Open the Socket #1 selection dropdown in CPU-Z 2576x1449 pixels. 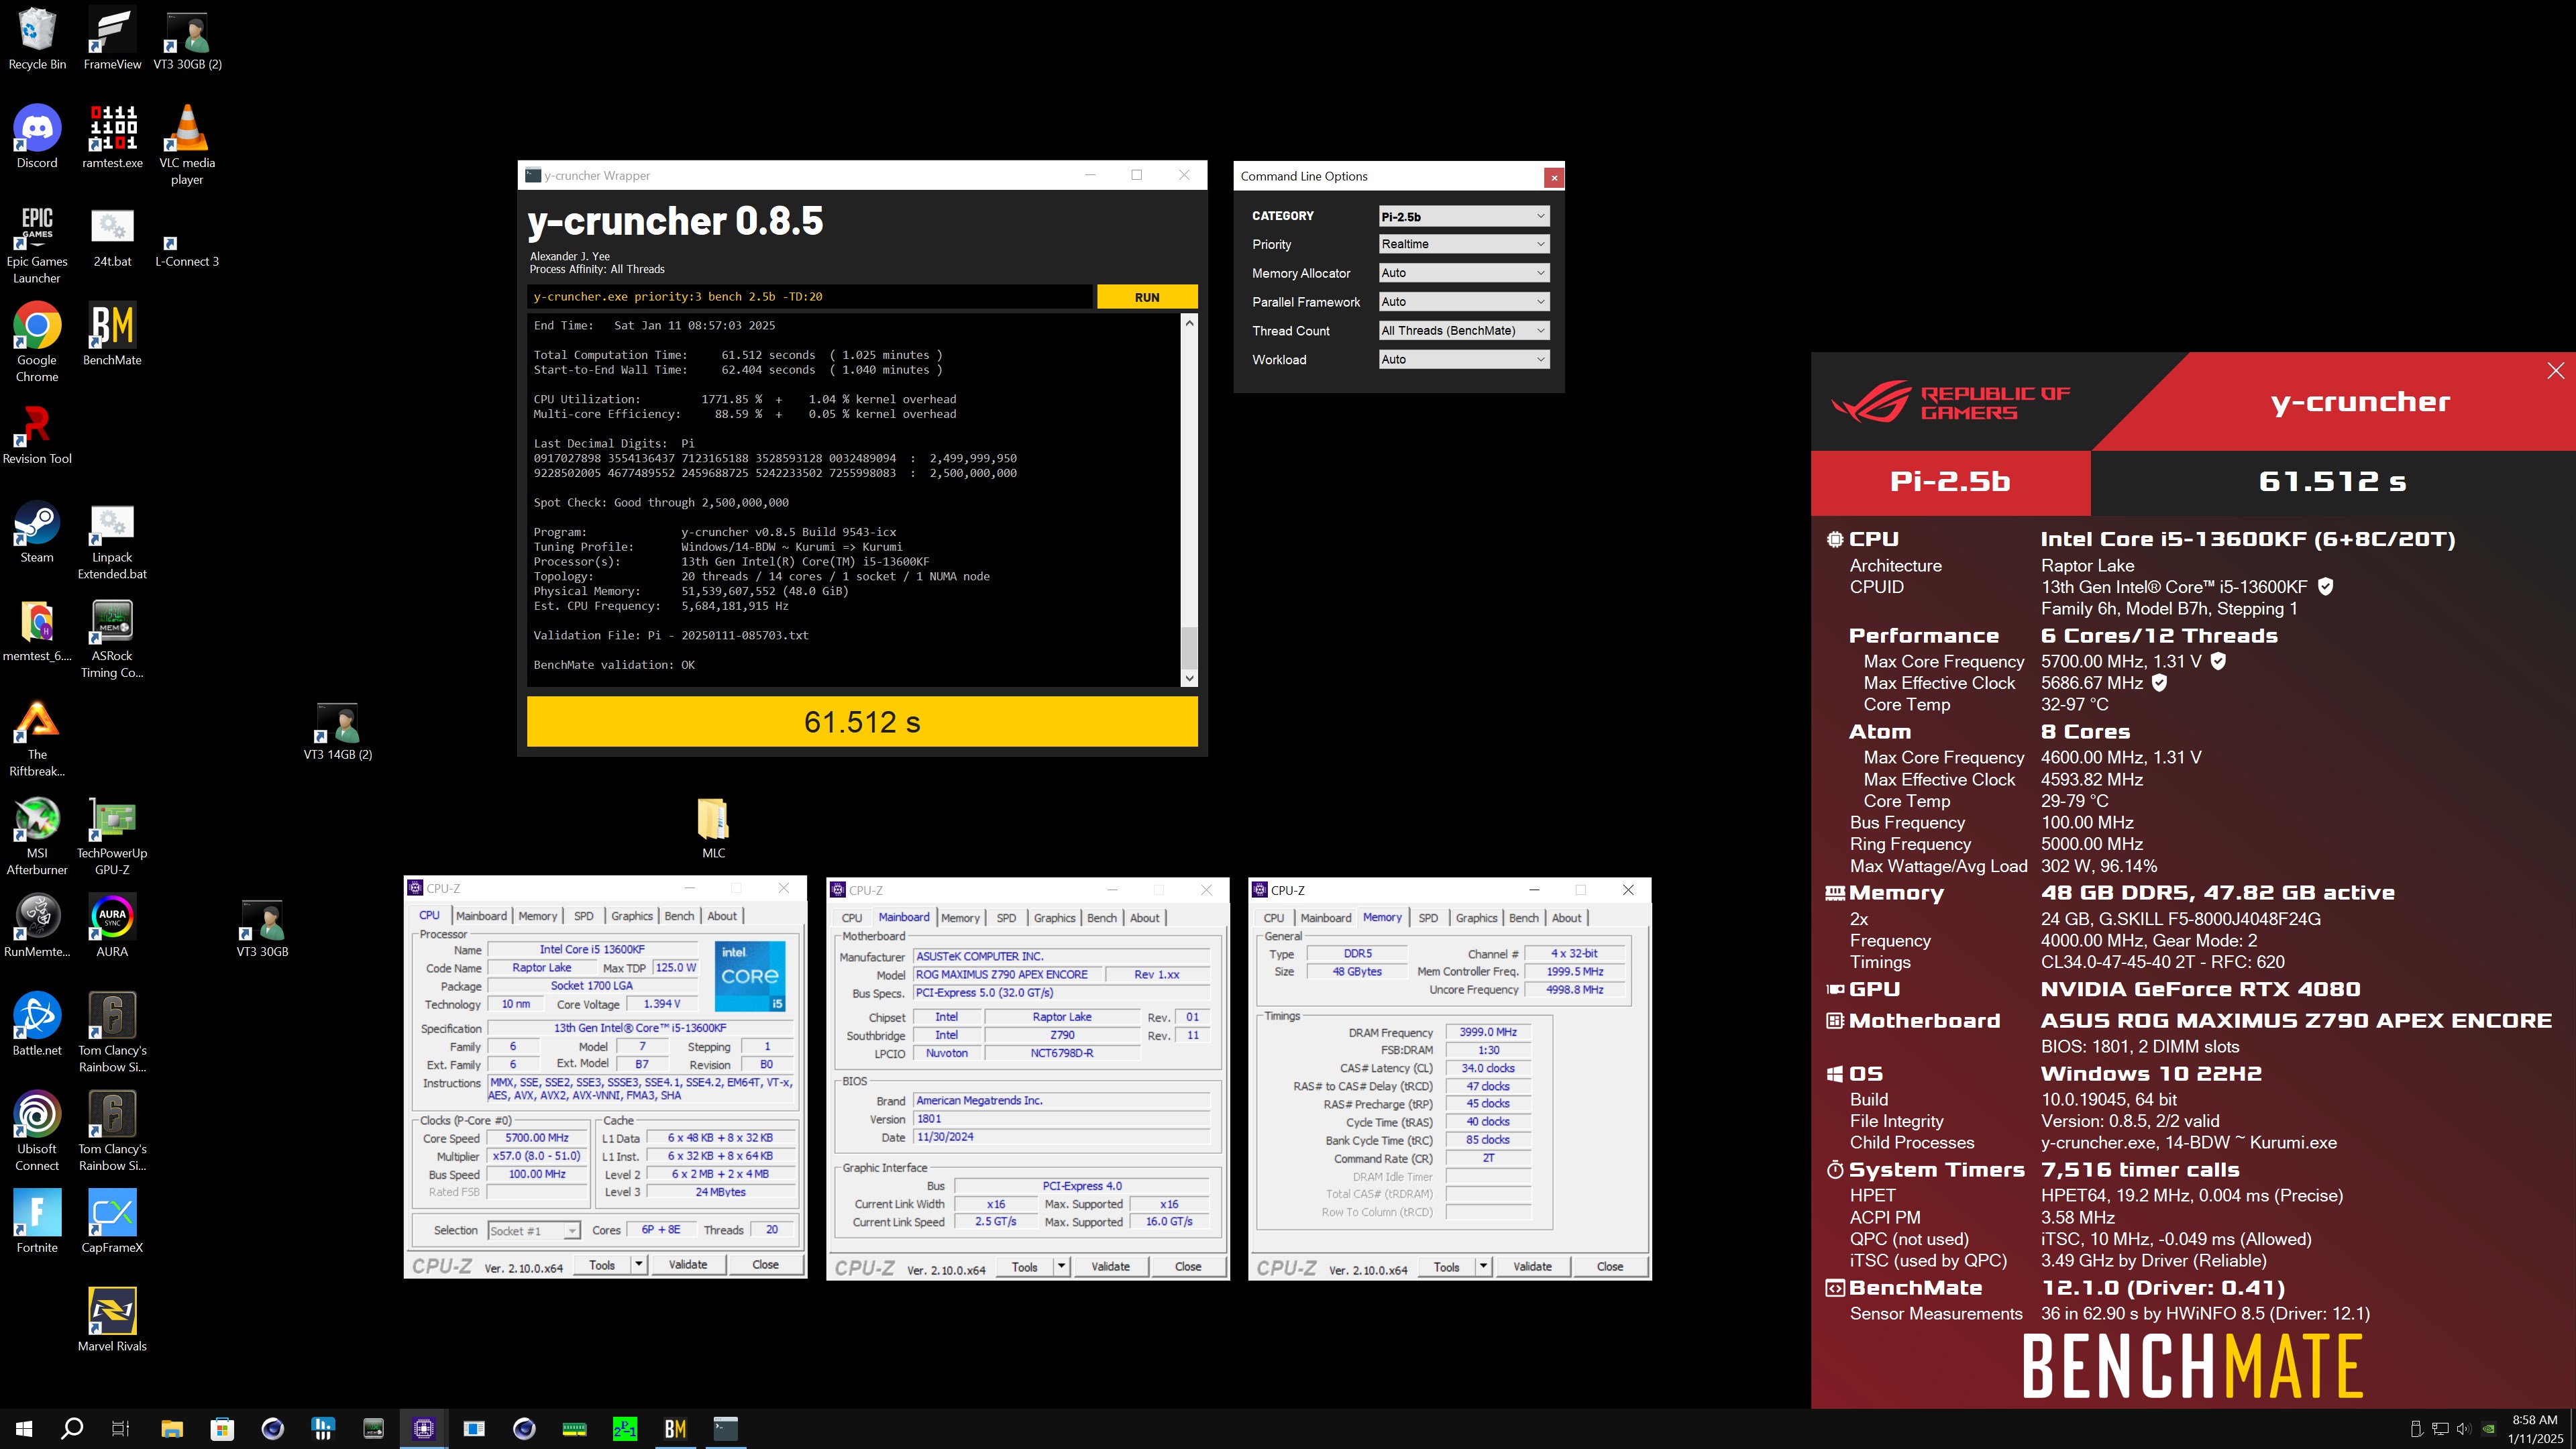tap(533, 1230)
